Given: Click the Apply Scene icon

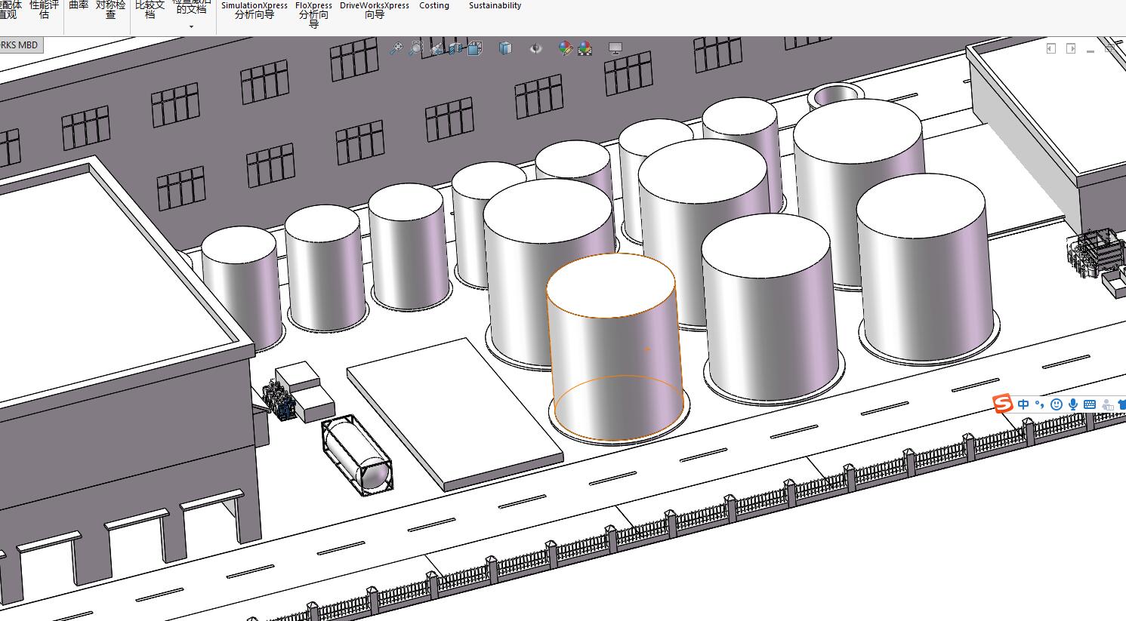Looking at the screenshot, I should coord(585,48).
